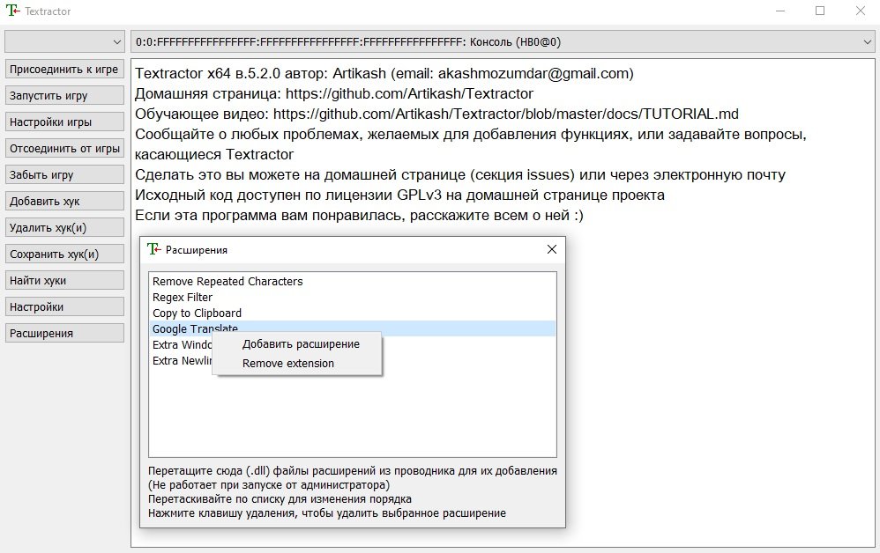Viewport: 880px width, 553px height.
Task: Select the Google Translate extension row
Action: point(353,328)
